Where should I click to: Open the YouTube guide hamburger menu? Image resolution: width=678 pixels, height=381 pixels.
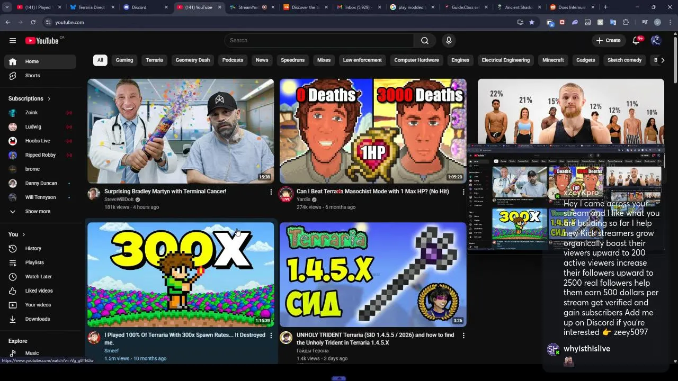pyautogui.click(x=13, y=41)
